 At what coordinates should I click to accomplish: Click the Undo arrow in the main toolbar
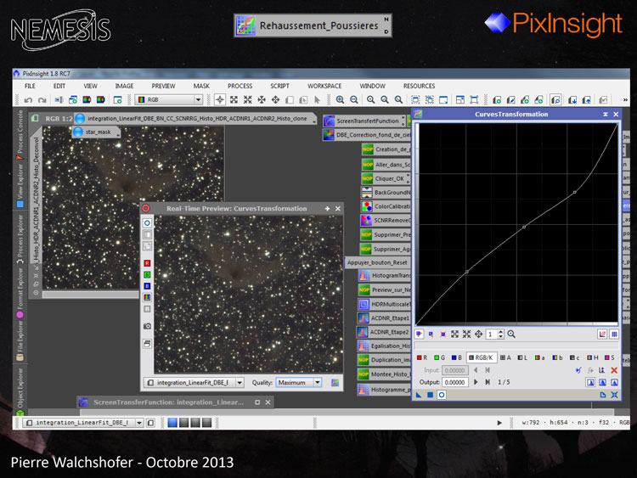pos(28,100)
